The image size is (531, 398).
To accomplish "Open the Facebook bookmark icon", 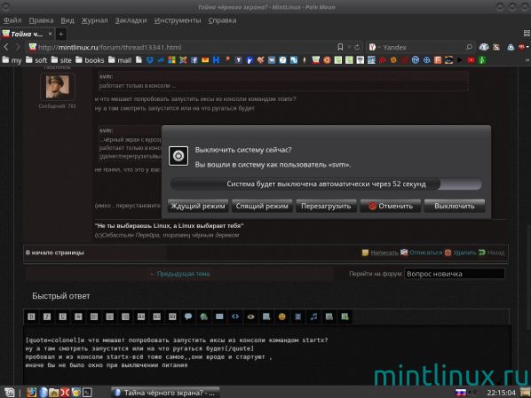I will [194, 60].
